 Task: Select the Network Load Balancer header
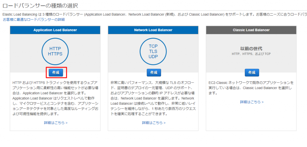(x=153, y=30)
